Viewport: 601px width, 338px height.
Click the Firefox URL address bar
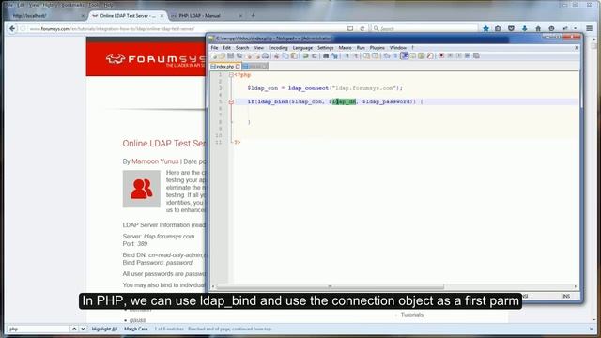tap(184, 29)
